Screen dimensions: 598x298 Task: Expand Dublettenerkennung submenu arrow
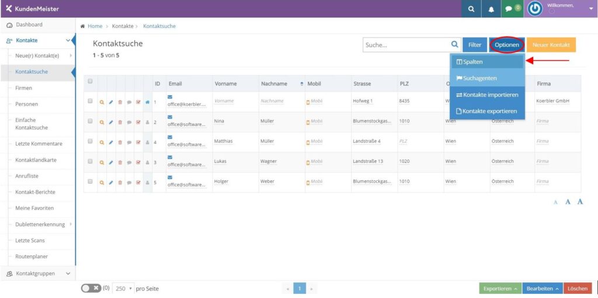pos(71,225)
